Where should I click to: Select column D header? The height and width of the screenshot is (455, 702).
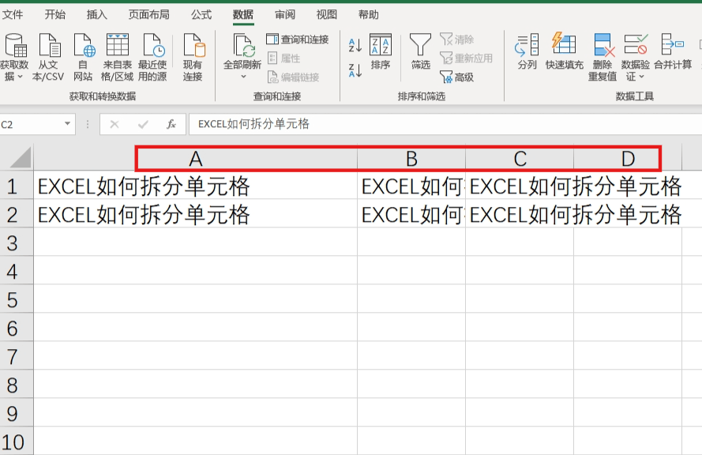coord(628,159)
